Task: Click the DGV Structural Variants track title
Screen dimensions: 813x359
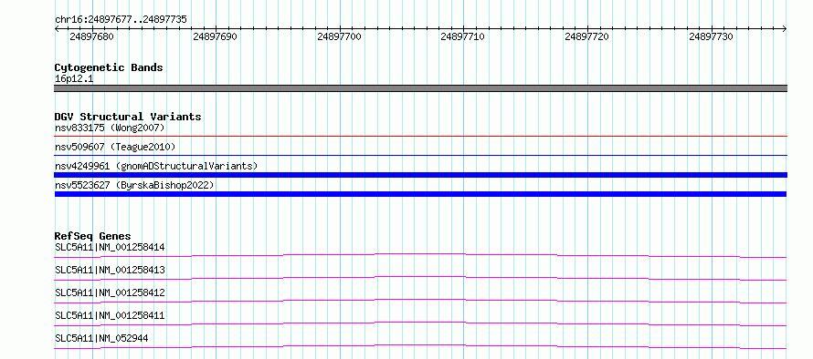Action: coord(128,117)
